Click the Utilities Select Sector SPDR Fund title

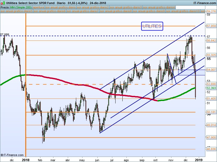(x=30, y=3)
